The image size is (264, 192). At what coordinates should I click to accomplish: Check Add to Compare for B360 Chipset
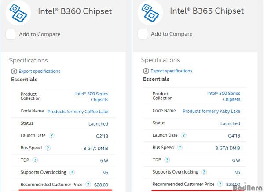click(11, 34)
